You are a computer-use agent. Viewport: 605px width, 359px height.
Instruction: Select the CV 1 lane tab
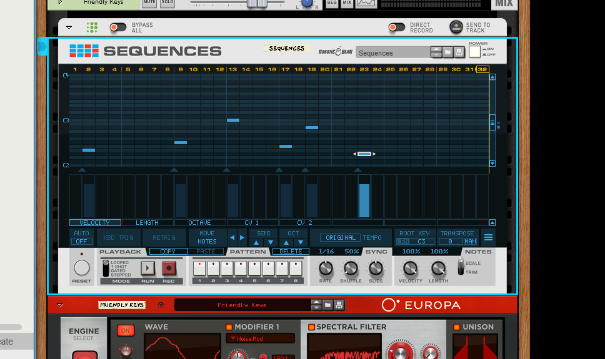tap(252, 222)
